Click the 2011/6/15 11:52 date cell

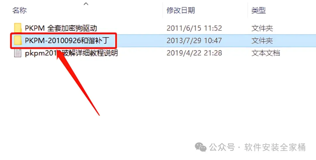pyautogui.click(x=194, y=28)
